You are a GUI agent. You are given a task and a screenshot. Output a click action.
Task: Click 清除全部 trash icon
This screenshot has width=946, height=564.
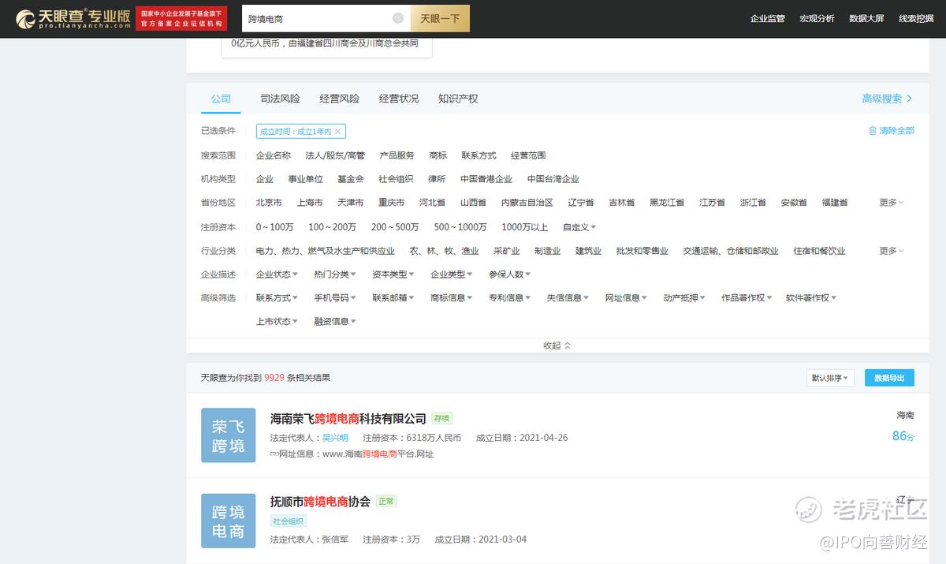point(873,131)
